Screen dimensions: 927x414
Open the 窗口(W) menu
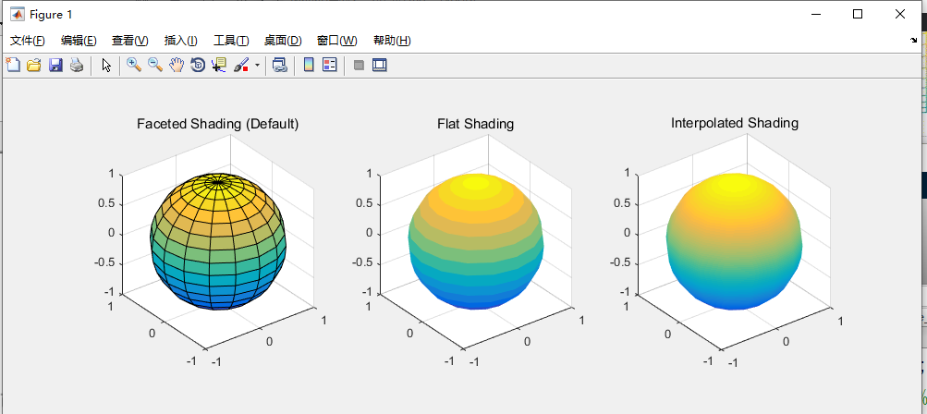[337, 41]
